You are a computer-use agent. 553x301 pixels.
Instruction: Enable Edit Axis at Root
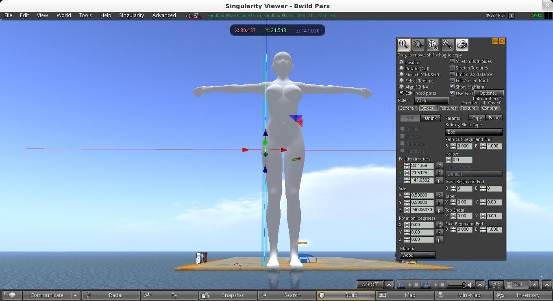point(452,80)
